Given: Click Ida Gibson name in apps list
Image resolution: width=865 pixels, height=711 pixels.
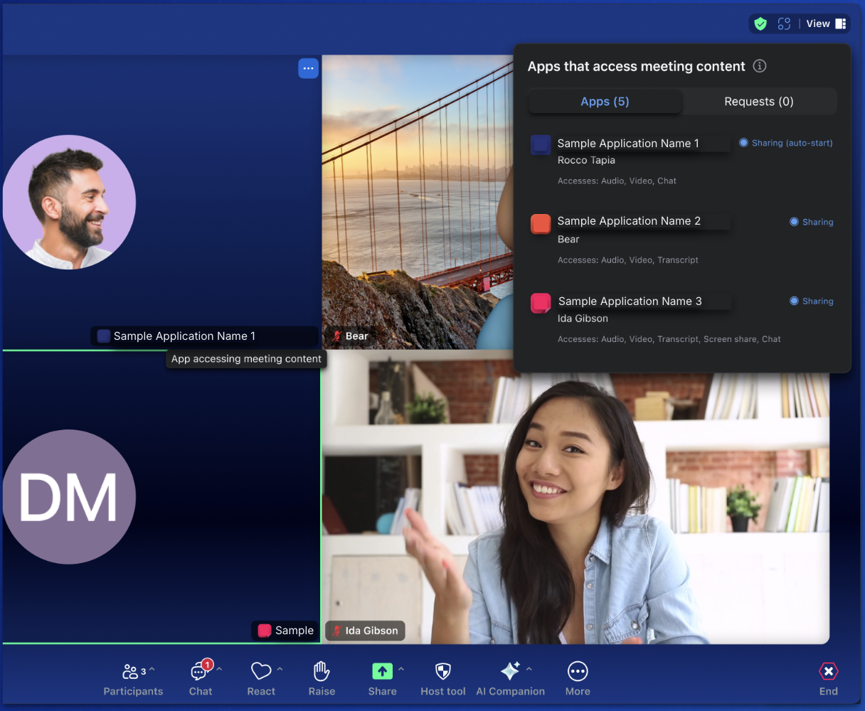Looking at the screenshot, I should pos(583,319).
